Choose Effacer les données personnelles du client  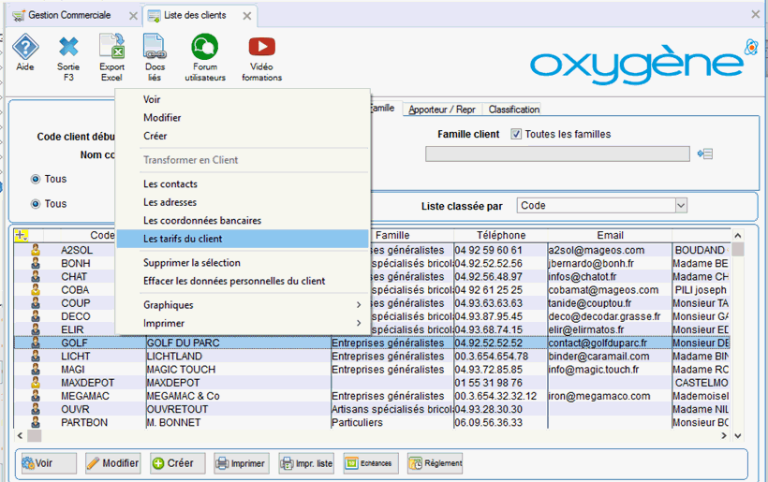[243, 281]
